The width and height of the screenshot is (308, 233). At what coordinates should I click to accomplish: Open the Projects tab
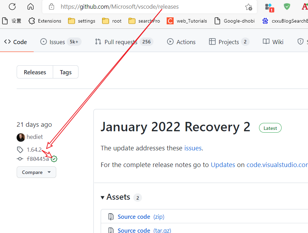tap(229, 42)
